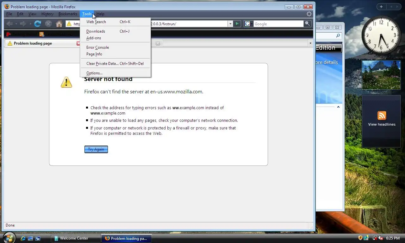405x243 pixels.
Task: Open the History menu
Action: coord(47,14)
